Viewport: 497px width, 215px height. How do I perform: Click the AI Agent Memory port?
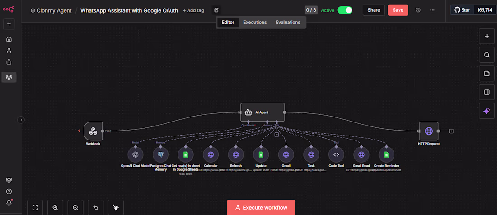tap(267, 122)
